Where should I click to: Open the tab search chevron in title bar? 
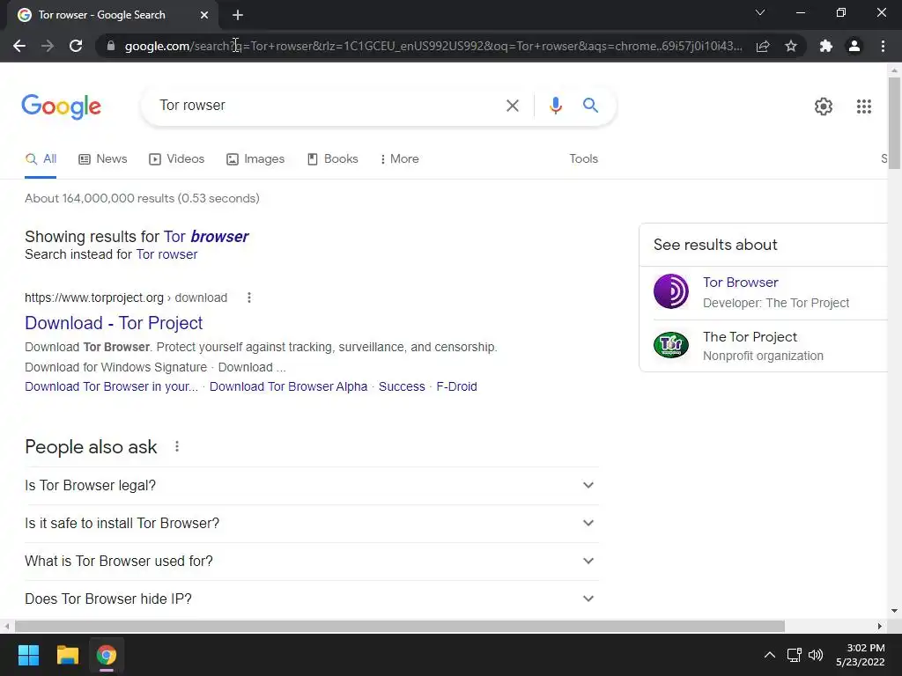pyautogui.click(x=760, y=12)
